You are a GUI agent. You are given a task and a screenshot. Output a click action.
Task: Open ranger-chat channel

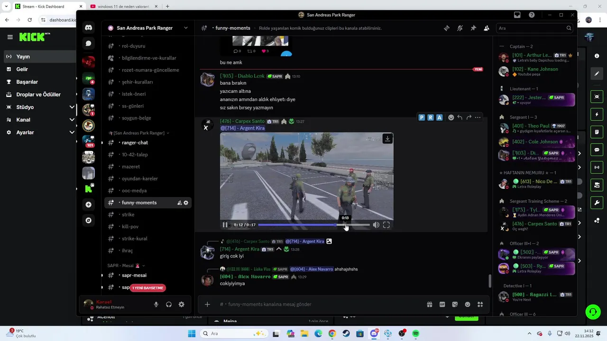147,143
